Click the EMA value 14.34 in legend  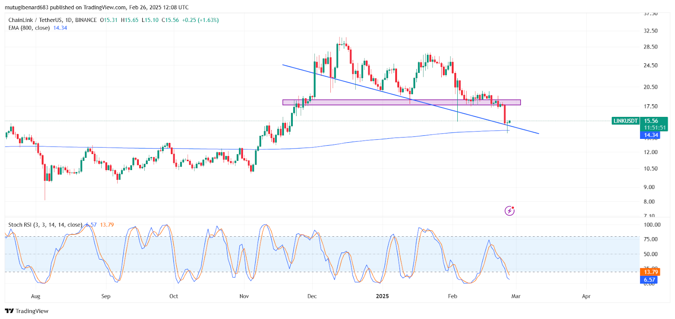point(60,28)
